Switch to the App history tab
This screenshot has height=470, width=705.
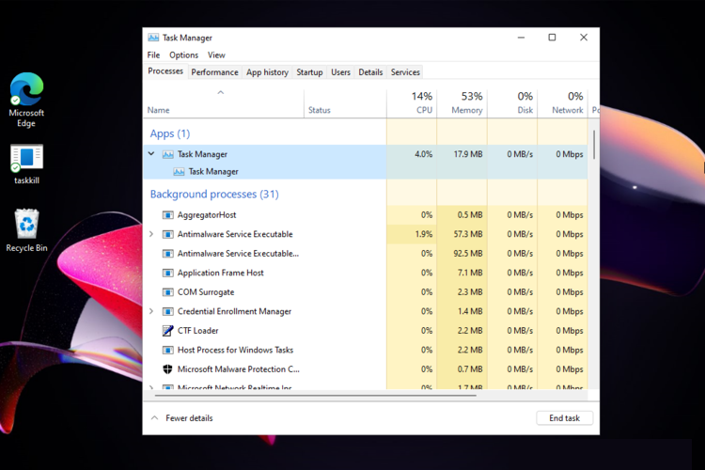coord(267,72)
